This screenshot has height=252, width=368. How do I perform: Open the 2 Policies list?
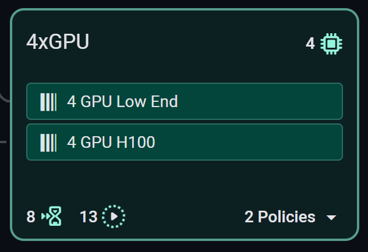click(280, 217)
